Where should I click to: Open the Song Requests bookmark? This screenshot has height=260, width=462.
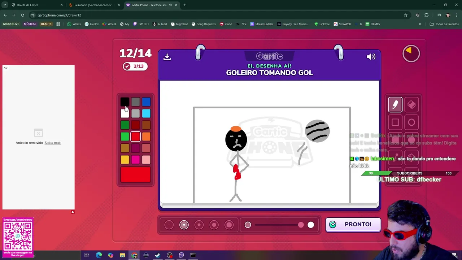(203, 24)
